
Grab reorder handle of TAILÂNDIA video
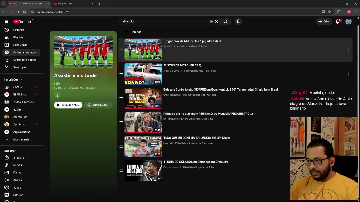pyautogui.click(x=121, y=146)
